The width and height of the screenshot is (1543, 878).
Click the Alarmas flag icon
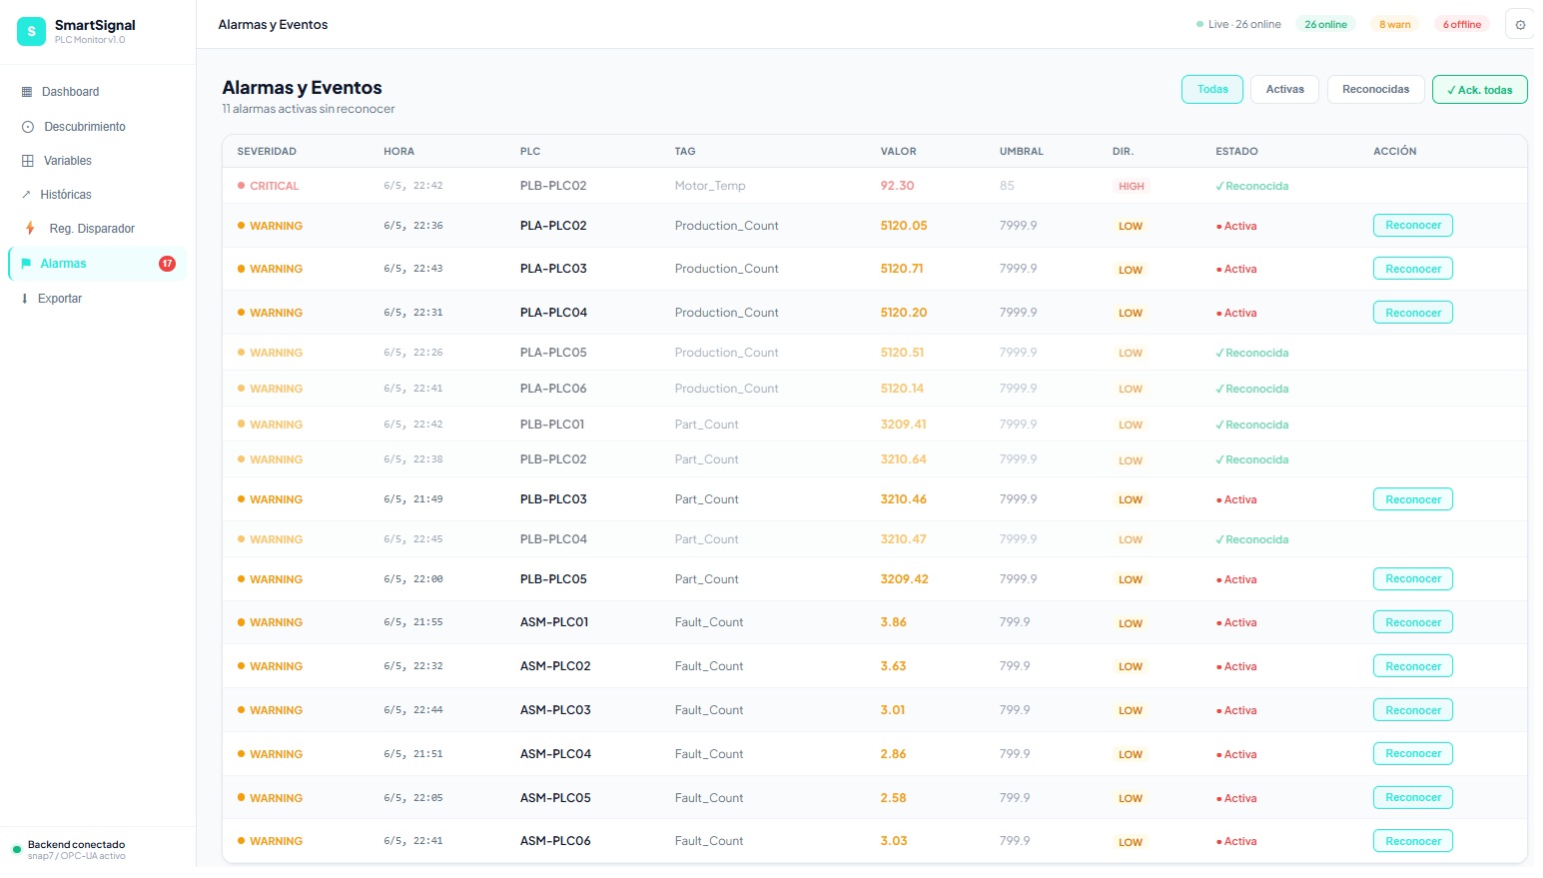click(26, 264)
